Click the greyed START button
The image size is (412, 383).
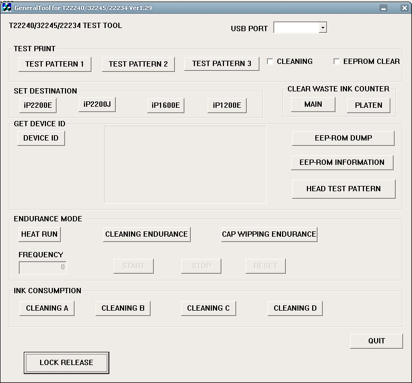point(134,266)
